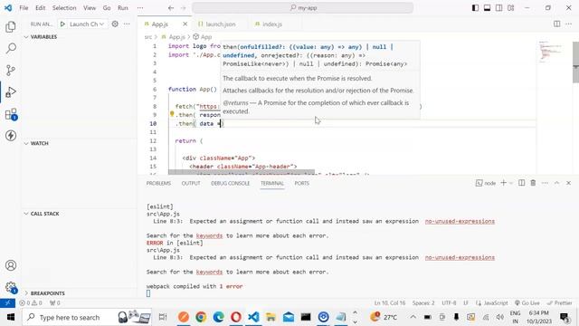Open the Accounts icon in activity bar
Image resolution: width=579 pixels, height=326 pixels.
click(x=11, y=265)
